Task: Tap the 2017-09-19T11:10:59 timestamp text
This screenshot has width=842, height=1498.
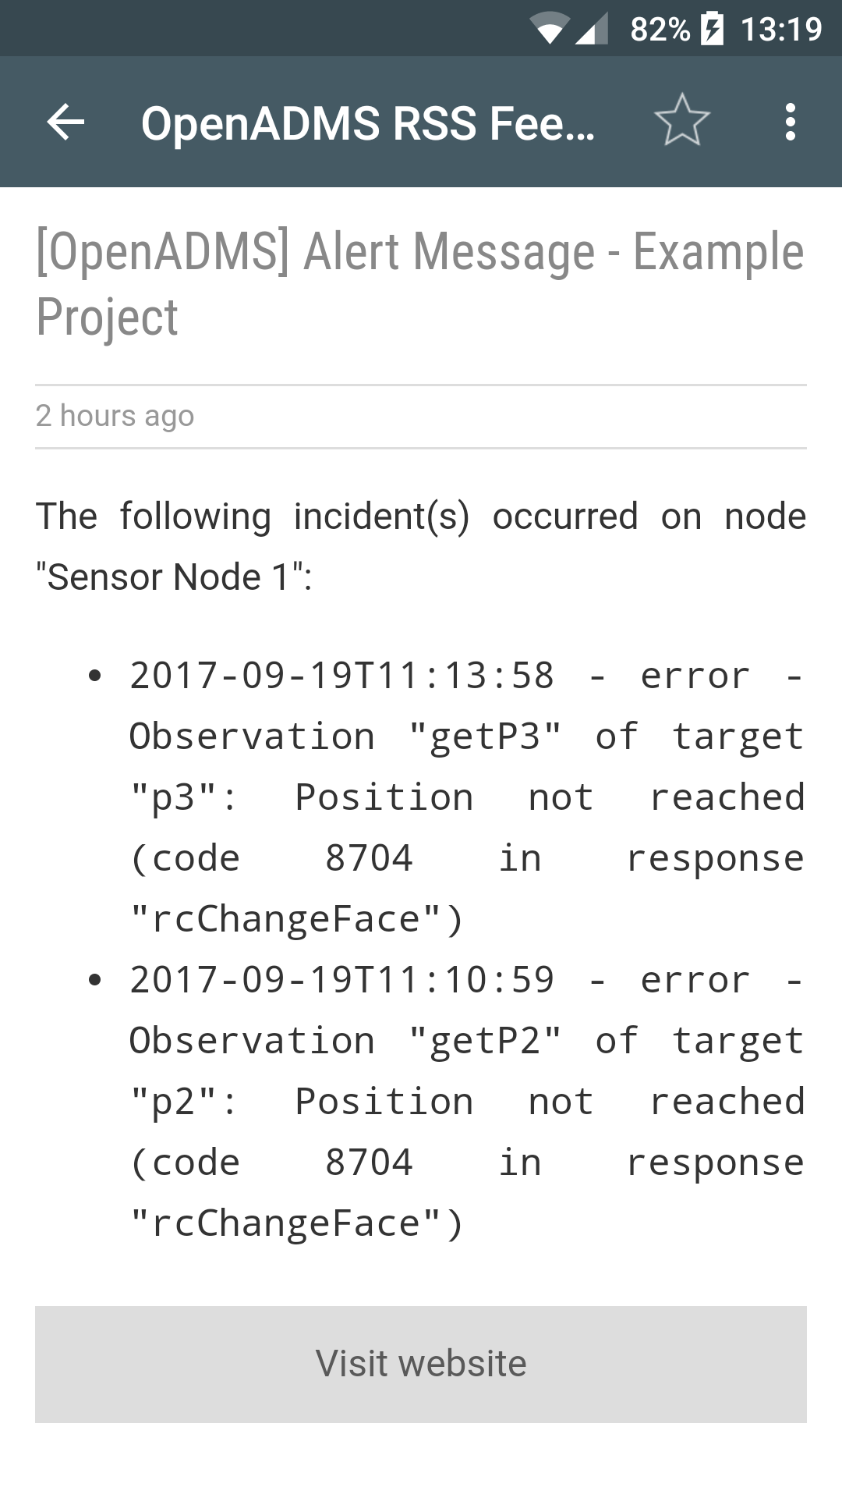Action: (x=341, y=980)
